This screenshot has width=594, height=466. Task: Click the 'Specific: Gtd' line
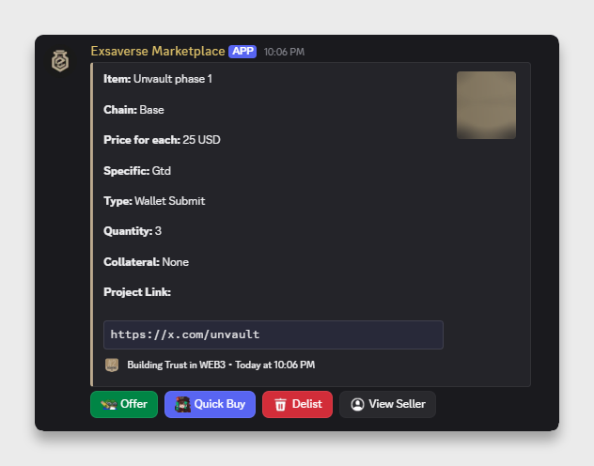point(137,171)
